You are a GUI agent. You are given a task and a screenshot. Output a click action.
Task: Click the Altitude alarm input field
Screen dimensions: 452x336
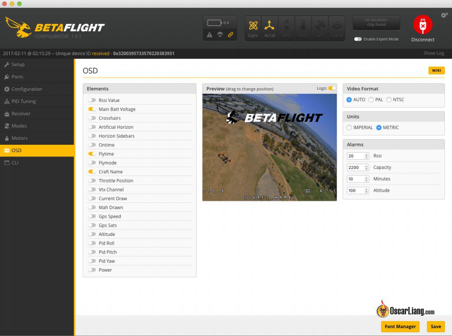[355, 190]
